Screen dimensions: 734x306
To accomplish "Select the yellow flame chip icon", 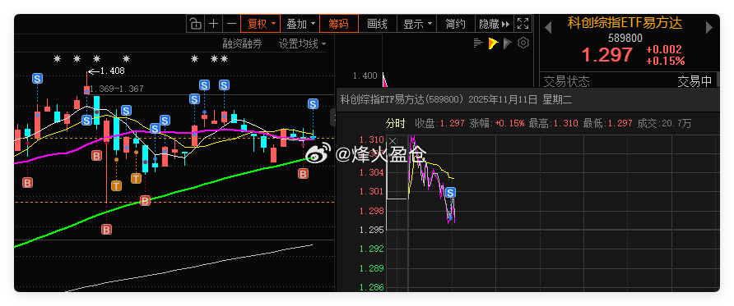I will pyautogui.click(x=493, y=43).
